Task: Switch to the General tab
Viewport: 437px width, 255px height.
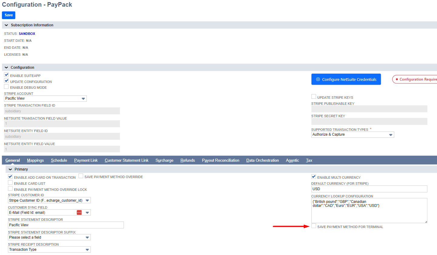Action: [13, 161]
